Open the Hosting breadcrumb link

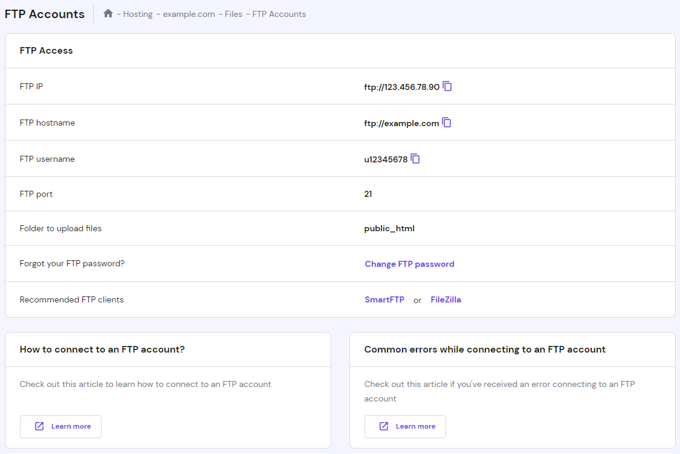pyautogui.click(x=138, y=13)
